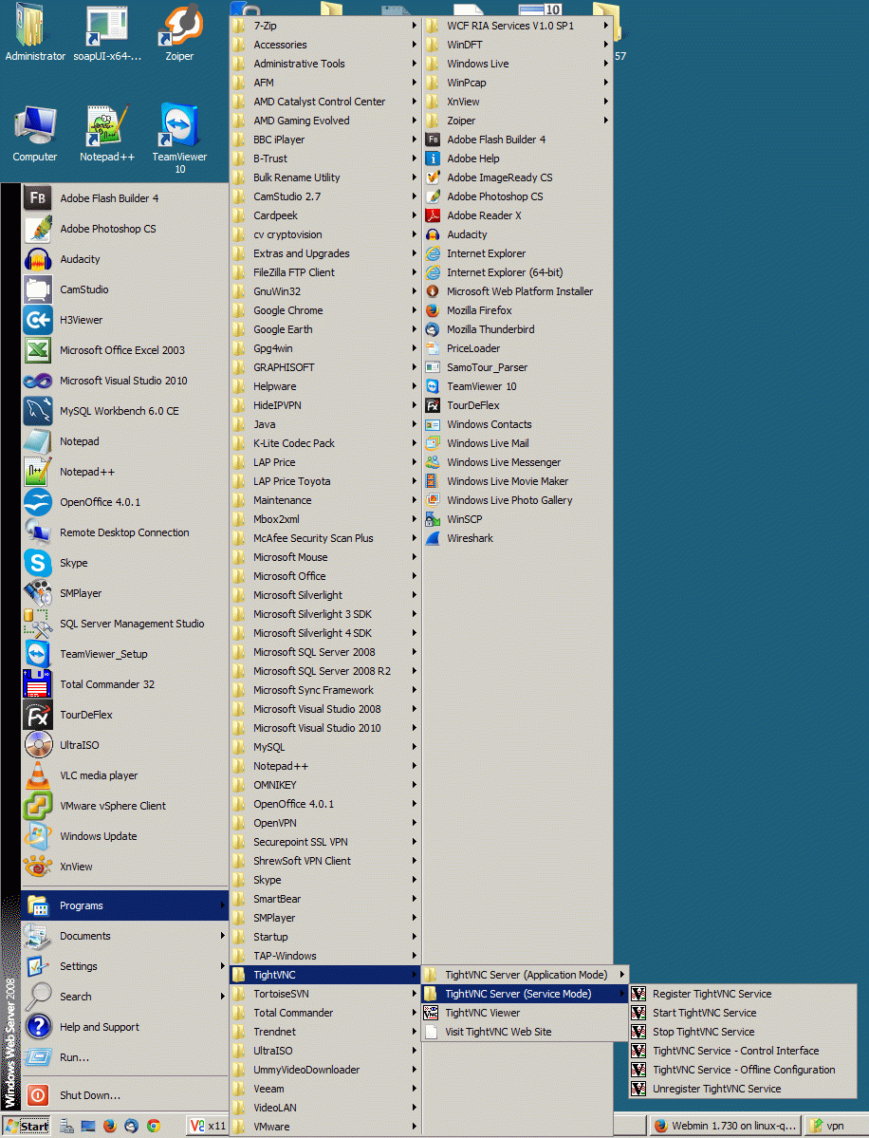Click Visit TightVNC Web Site

click(x=525, y=1032)
